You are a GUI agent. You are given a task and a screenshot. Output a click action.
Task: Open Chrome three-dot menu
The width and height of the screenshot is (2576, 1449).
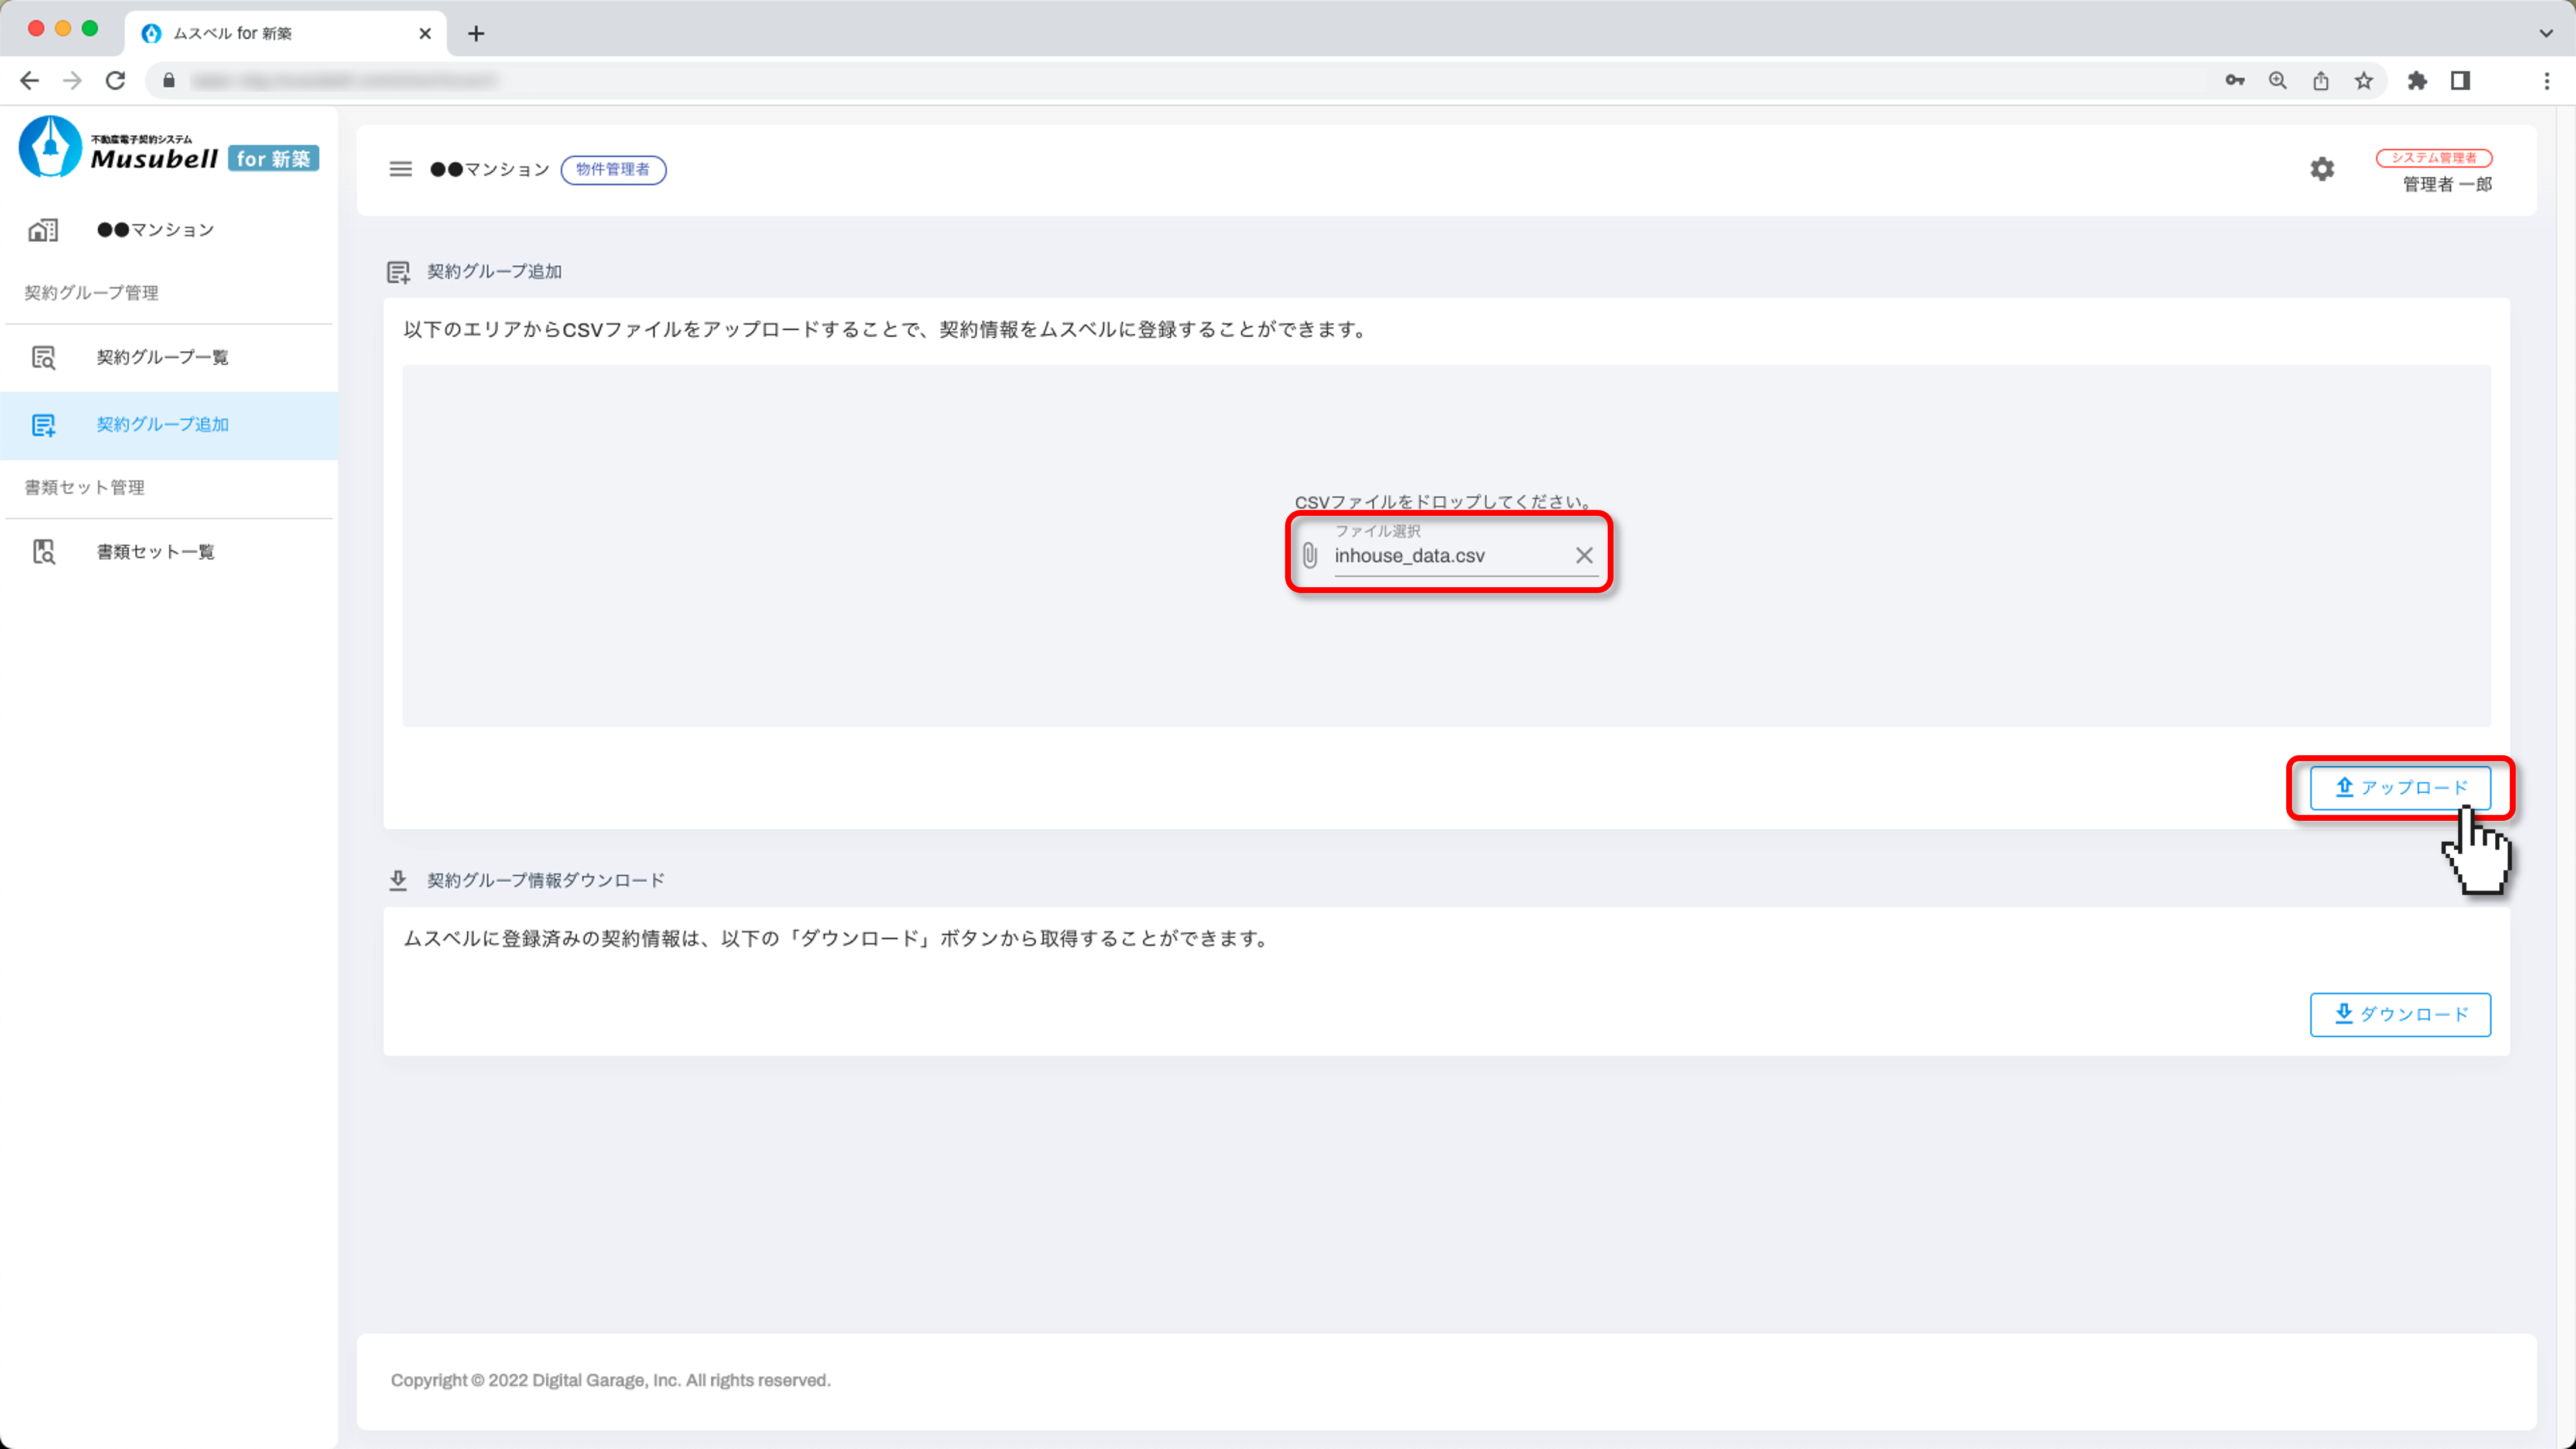(x=2546, y=81)
